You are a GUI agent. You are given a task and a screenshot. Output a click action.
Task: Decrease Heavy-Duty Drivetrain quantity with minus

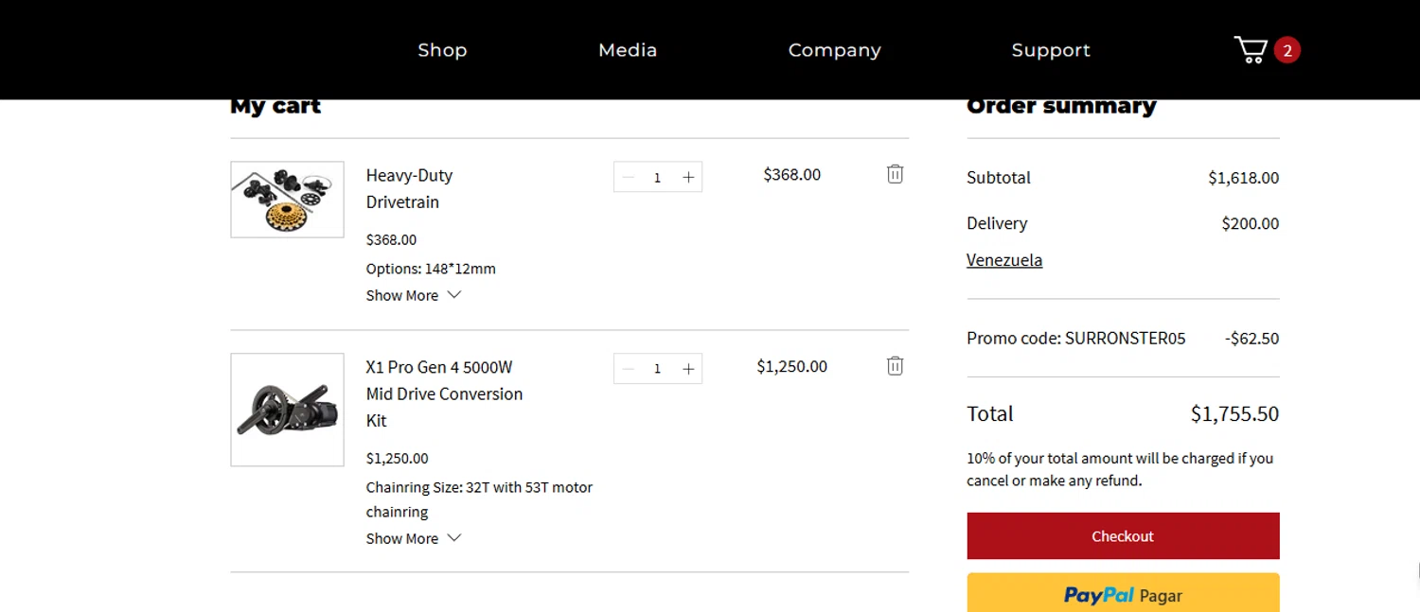point(628,177)
